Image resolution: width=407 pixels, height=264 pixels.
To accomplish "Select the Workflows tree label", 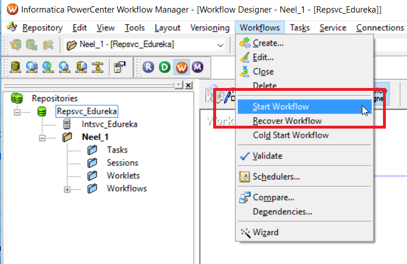I will pyautogui.click(x=127, y=189).
